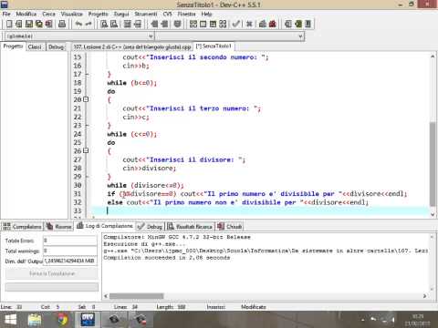
Task: Open the Modifica menu
Action: [26, 14]
